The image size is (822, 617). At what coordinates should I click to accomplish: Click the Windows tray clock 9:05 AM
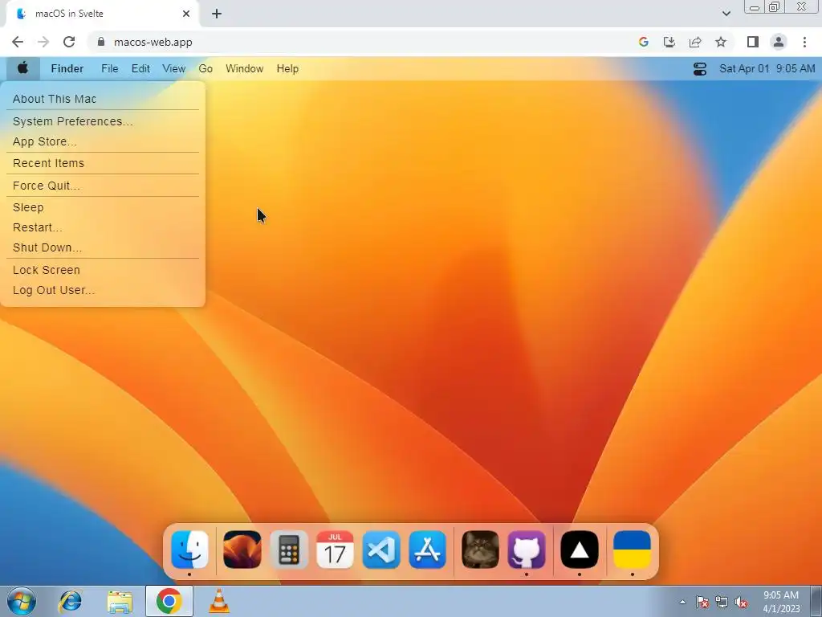[781, 602]
